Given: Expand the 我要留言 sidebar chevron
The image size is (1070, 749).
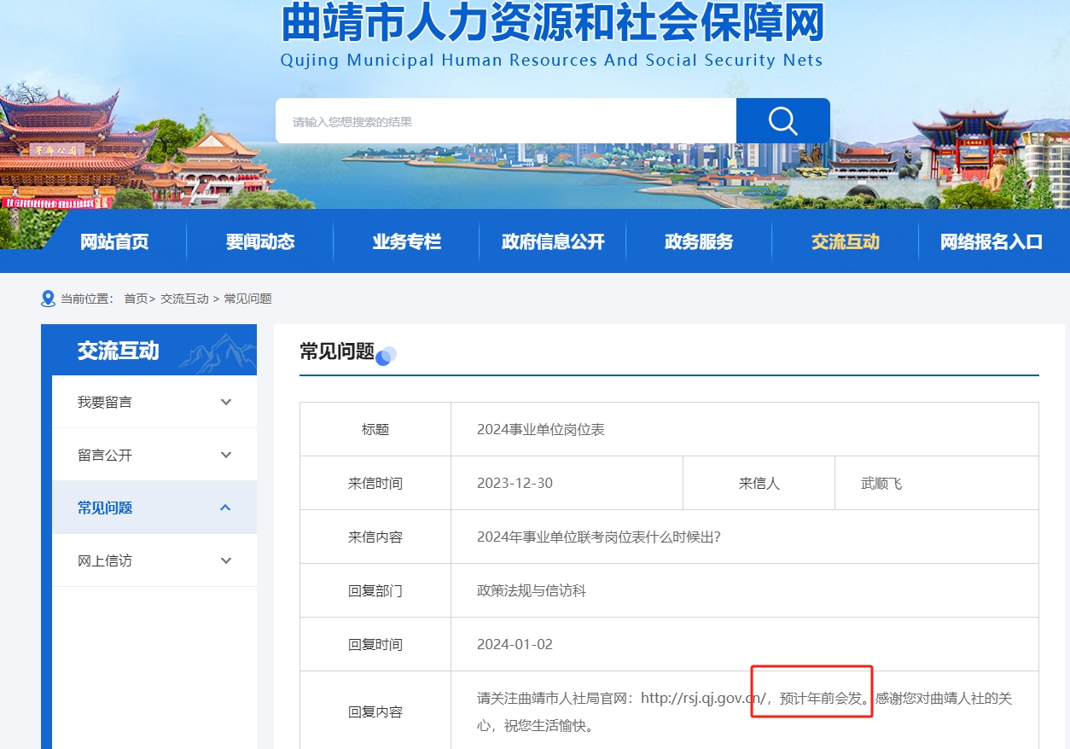Looking at the screenshot, I should coord(226,402).
